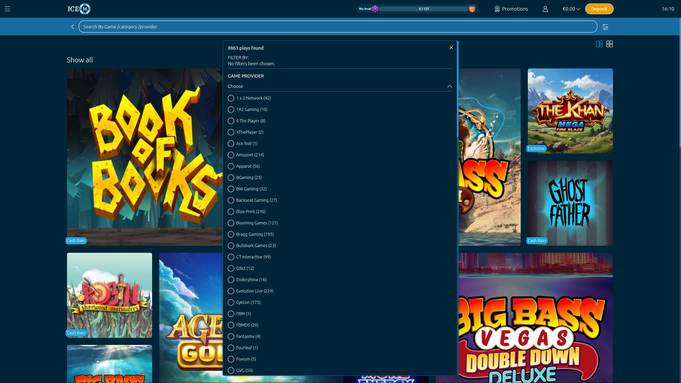Select Evolution Live provider option
681x383 pixels.
tap(231, 291)
